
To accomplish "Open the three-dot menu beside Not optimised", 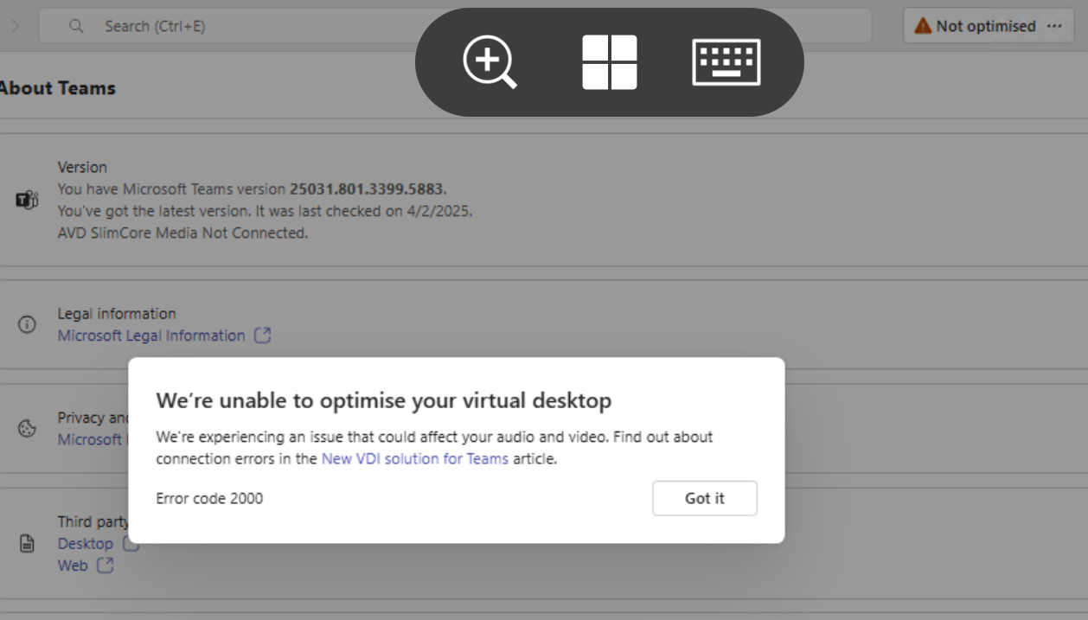I will [x=1054, y=26].
